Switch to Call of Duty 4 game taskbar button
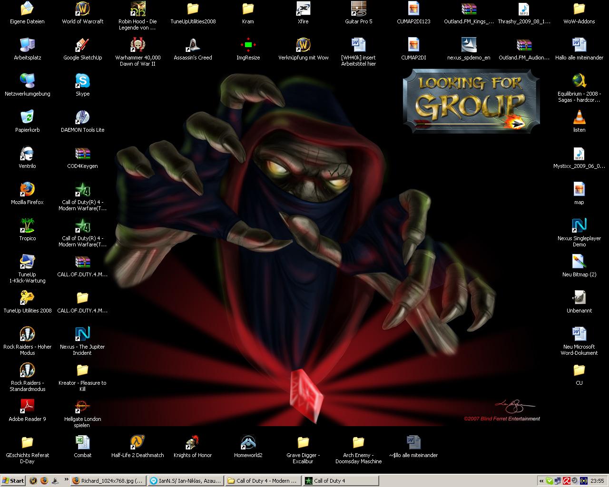 pyautogui.click(x=340, y=481)
